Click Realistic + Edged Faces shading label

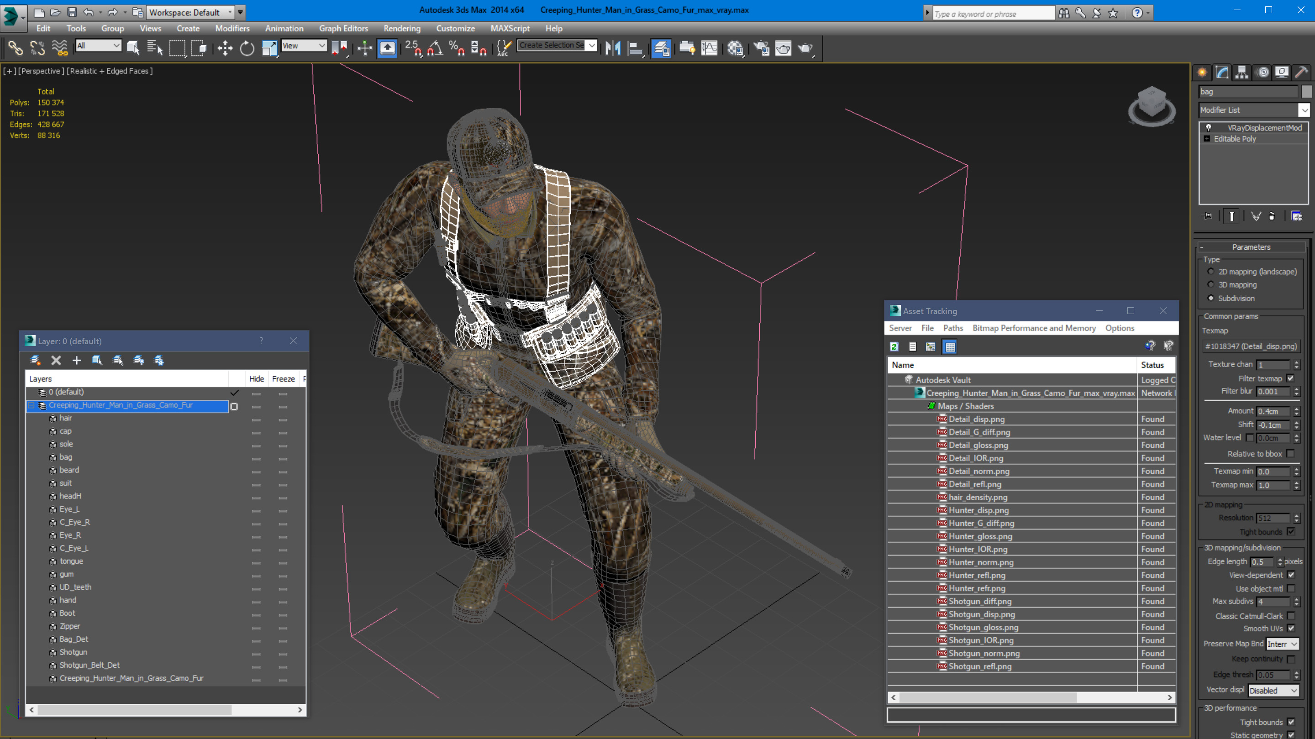click(110, 71)
